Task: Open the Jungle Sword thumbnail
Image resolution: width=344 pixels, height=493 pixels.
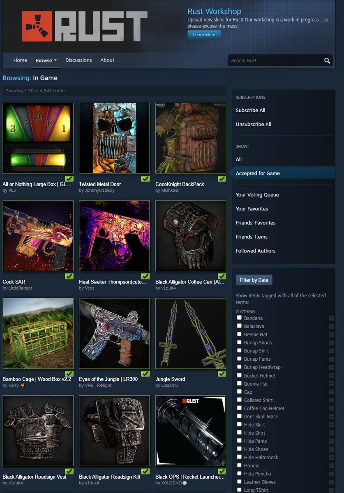Action: click(x=191, y=333)
